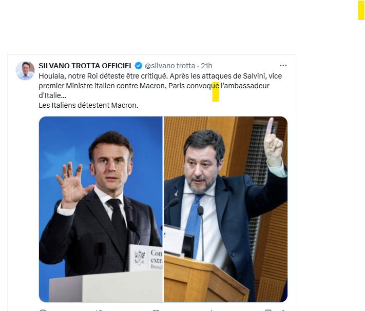Click the bookmark icon under the tweet
The image size is (365, 311).
pos(268,310)
